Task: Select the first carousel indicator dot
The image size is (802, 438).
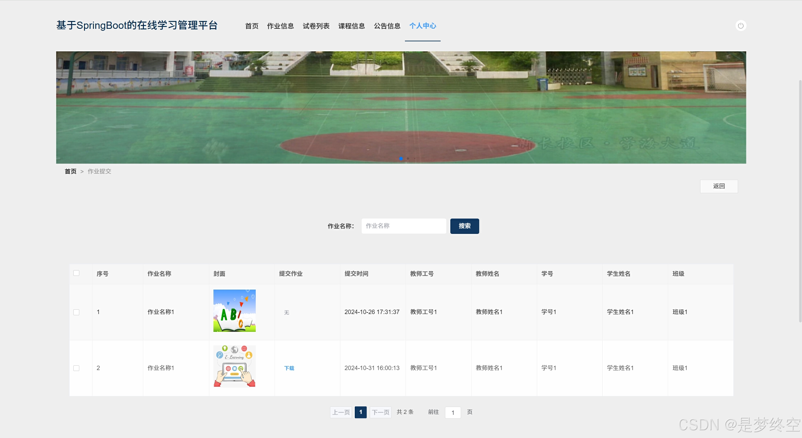Action: pos(401,158)
